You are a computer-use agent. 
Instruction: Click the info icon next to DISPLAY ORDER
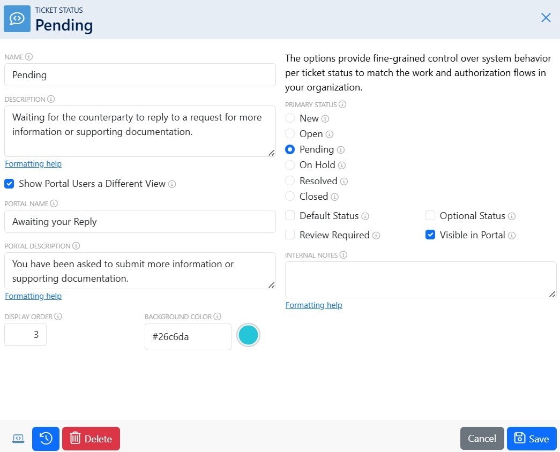coord(58,317)
